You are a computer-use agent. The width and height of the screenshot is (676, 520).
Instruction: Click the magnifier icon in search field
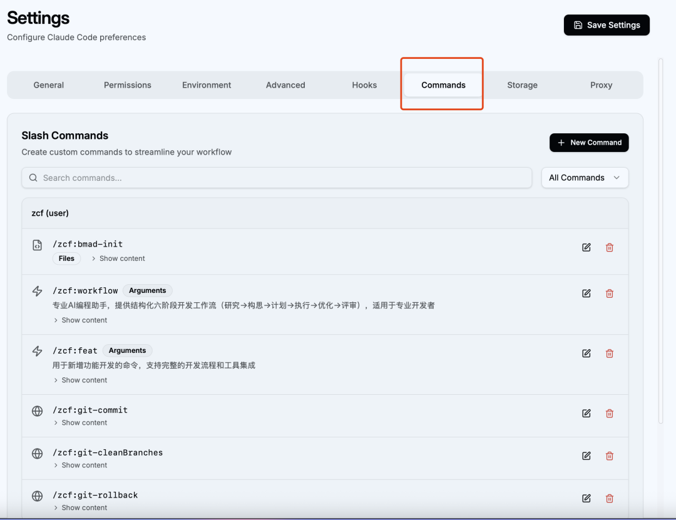coord(33,178)
